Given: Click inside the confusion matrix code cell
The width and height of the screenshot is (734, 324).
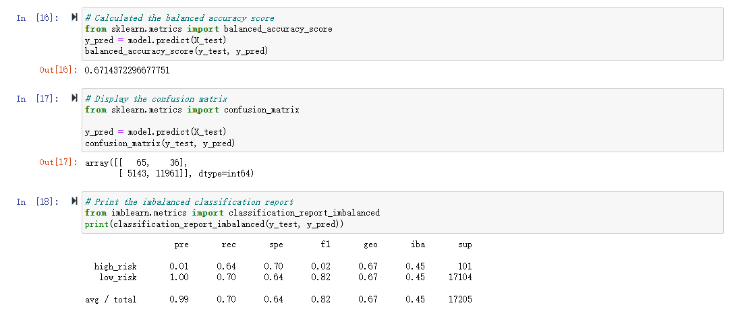Looking at the screenshot, I should (x=403, y=120).
